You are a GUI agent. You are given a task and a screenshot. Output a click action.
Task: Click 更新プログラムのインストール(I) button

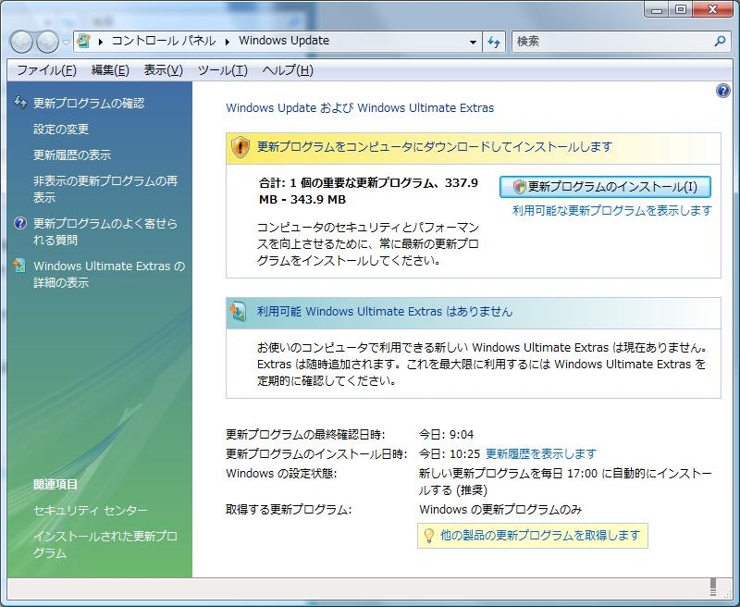point(605,187)
